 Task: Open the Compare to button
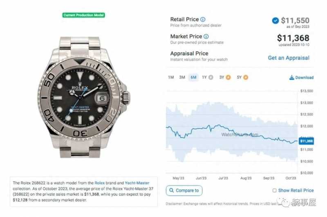184,190
